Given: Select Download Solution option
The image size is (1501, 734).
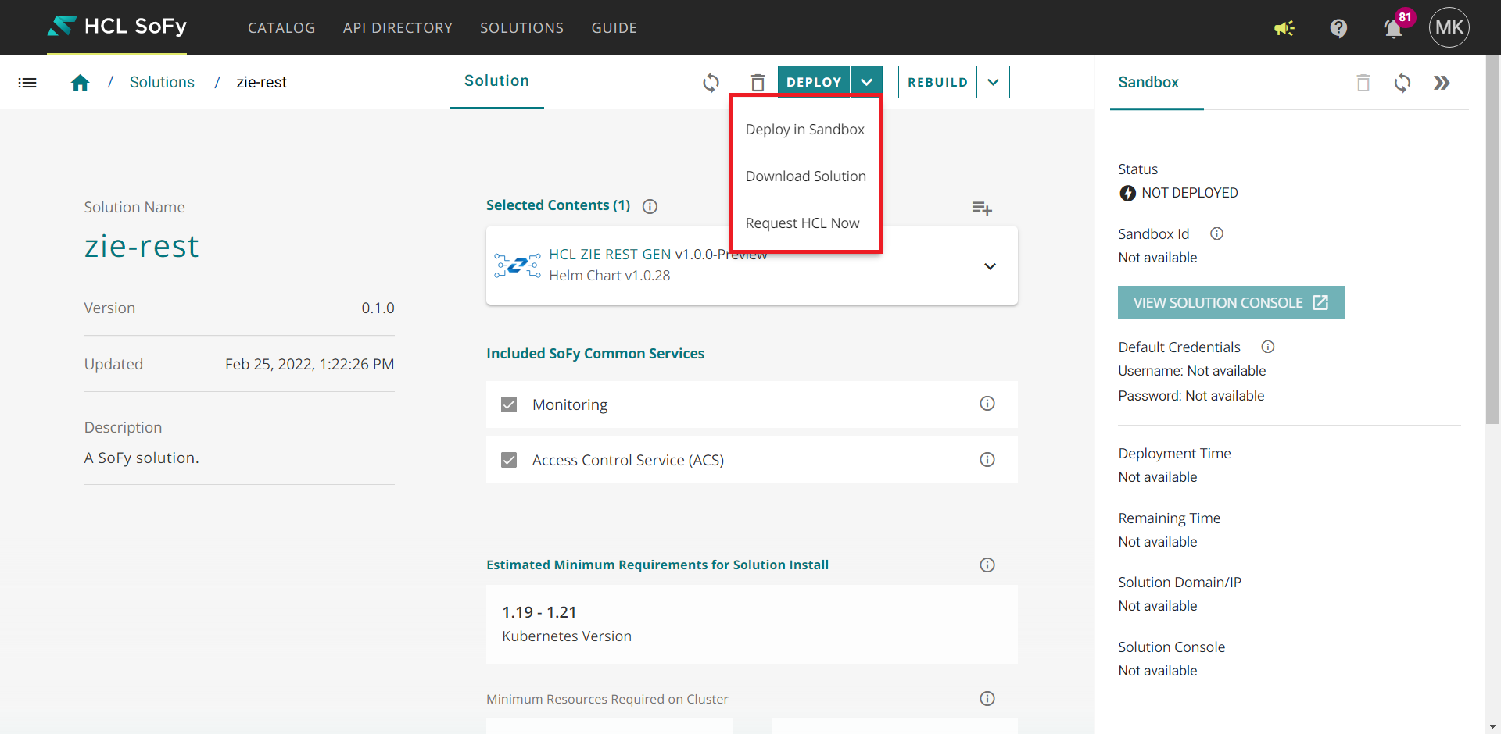Looking at the screenshot, I should click(x=805, y=176).
